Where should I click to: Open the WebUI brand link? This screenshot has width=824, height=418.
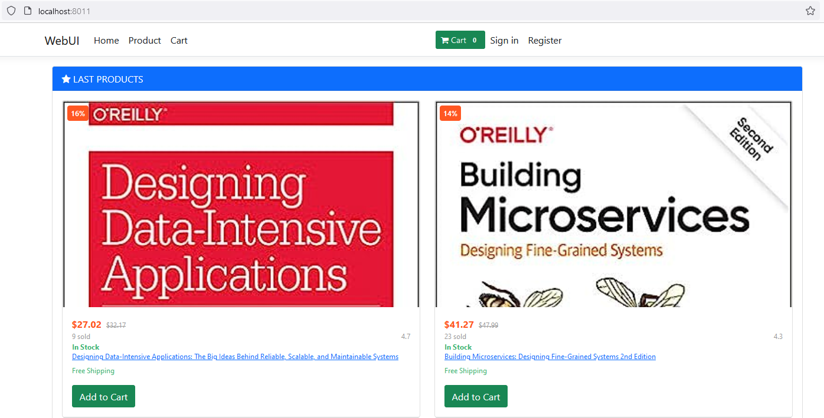[x=62, y=40]
